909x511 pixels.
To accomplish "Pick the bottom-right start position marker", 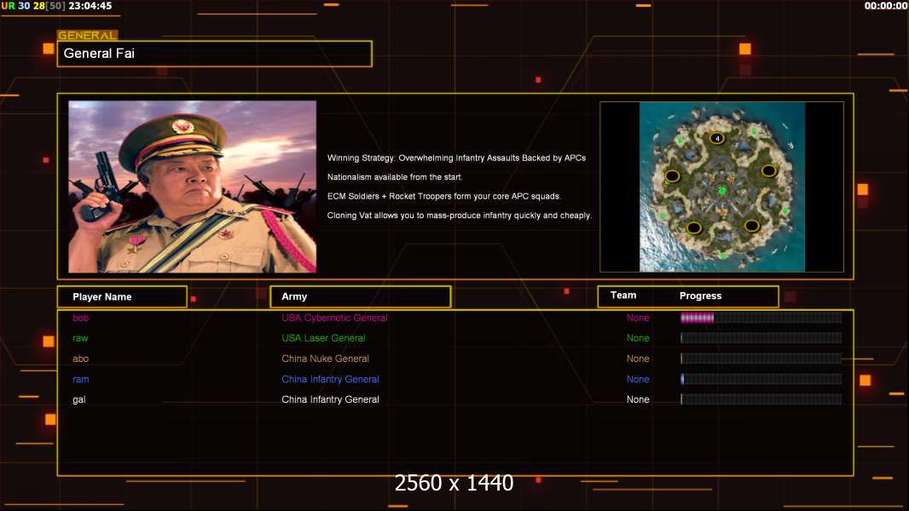I will [x=751, y=226].
